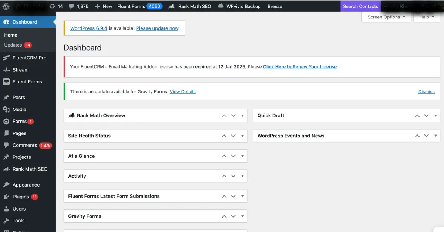This screenshot has width=444, height=232.
Task: Open comments bubble showing 1,375 in admin bar
Action: (x=79, y=6)
